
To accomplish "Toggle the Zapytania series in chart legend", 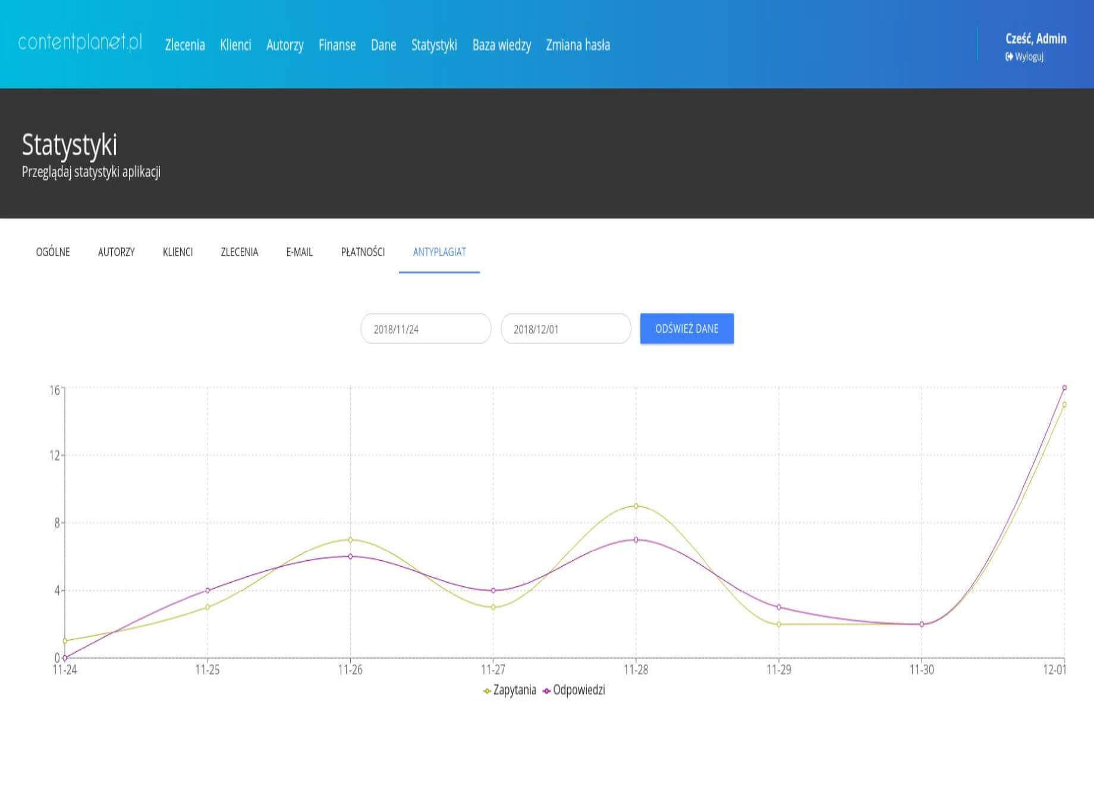I will (x=510, y=690).
